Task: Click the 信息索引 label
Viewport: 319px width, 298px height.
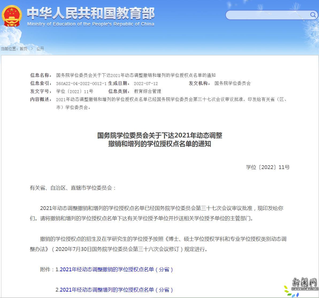Action: click(40, 83)
